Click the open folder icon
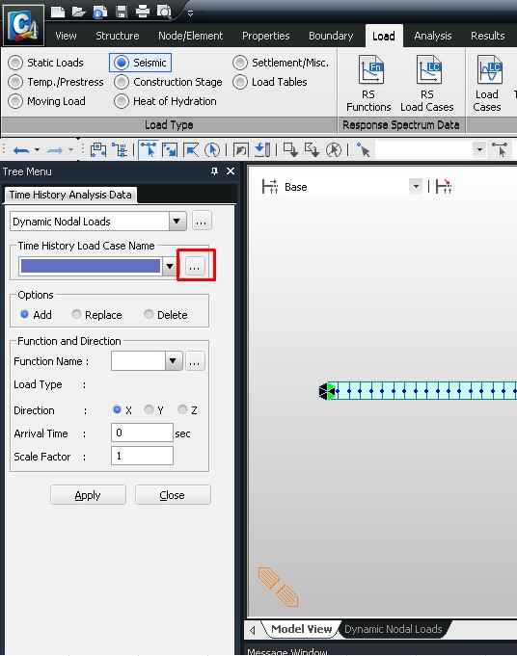Image resolution: width=517 pixels, height=656 pixels. 78,13
